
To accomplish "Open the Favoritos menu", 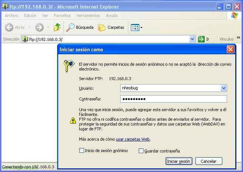I will (62, 16).
